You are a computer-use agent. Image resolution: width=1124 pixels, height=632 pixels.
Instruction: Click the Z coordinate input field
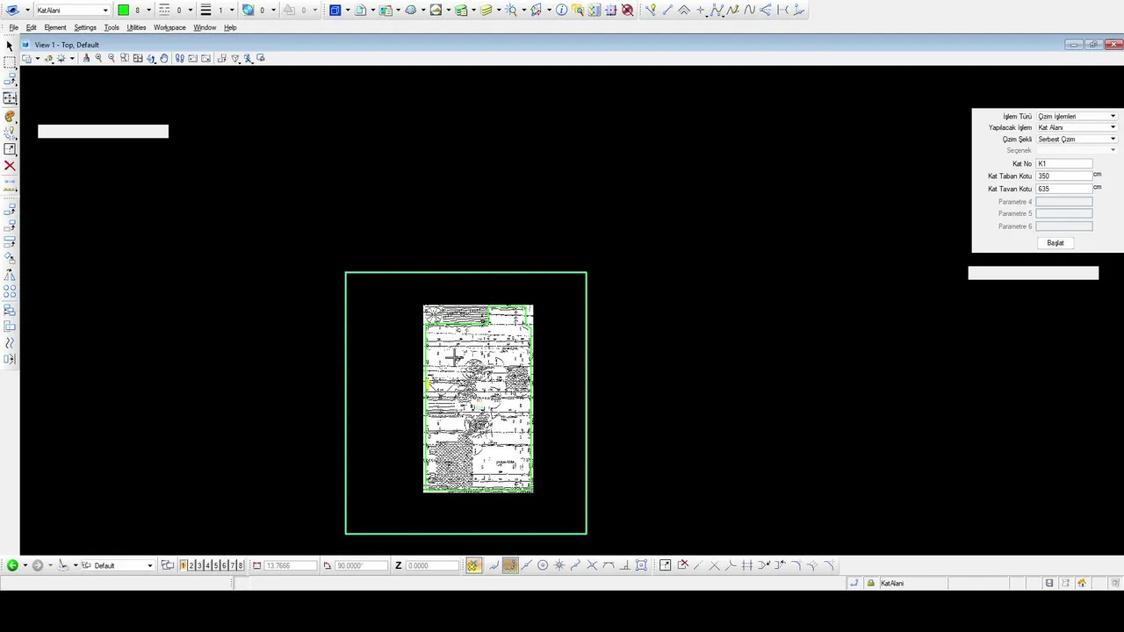click(x=432, y=565)
